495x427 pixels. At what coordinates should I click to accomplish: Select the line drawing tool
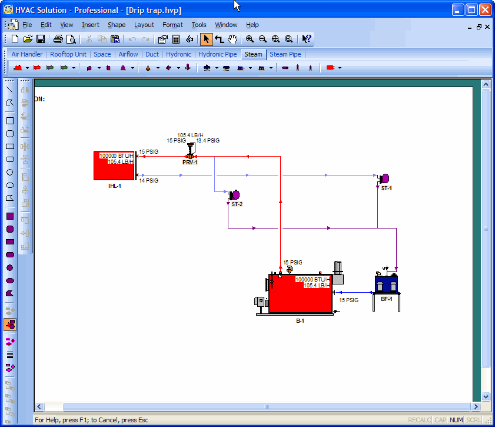click(x=10, y=90)
